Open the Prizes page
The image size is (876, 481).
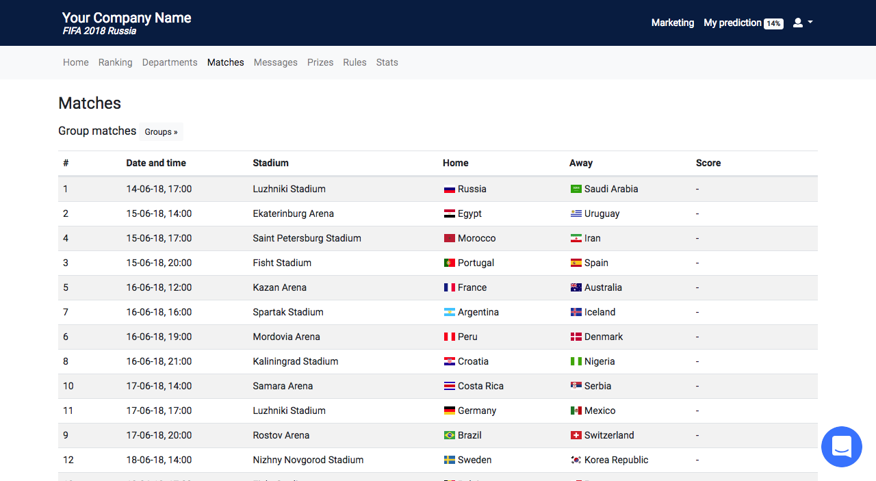click(x=320, y=62)
